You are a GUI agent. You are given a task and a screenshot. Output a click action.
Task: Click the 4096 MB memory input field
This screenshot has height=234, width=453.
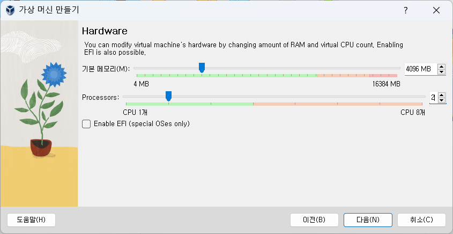point(421,69)
